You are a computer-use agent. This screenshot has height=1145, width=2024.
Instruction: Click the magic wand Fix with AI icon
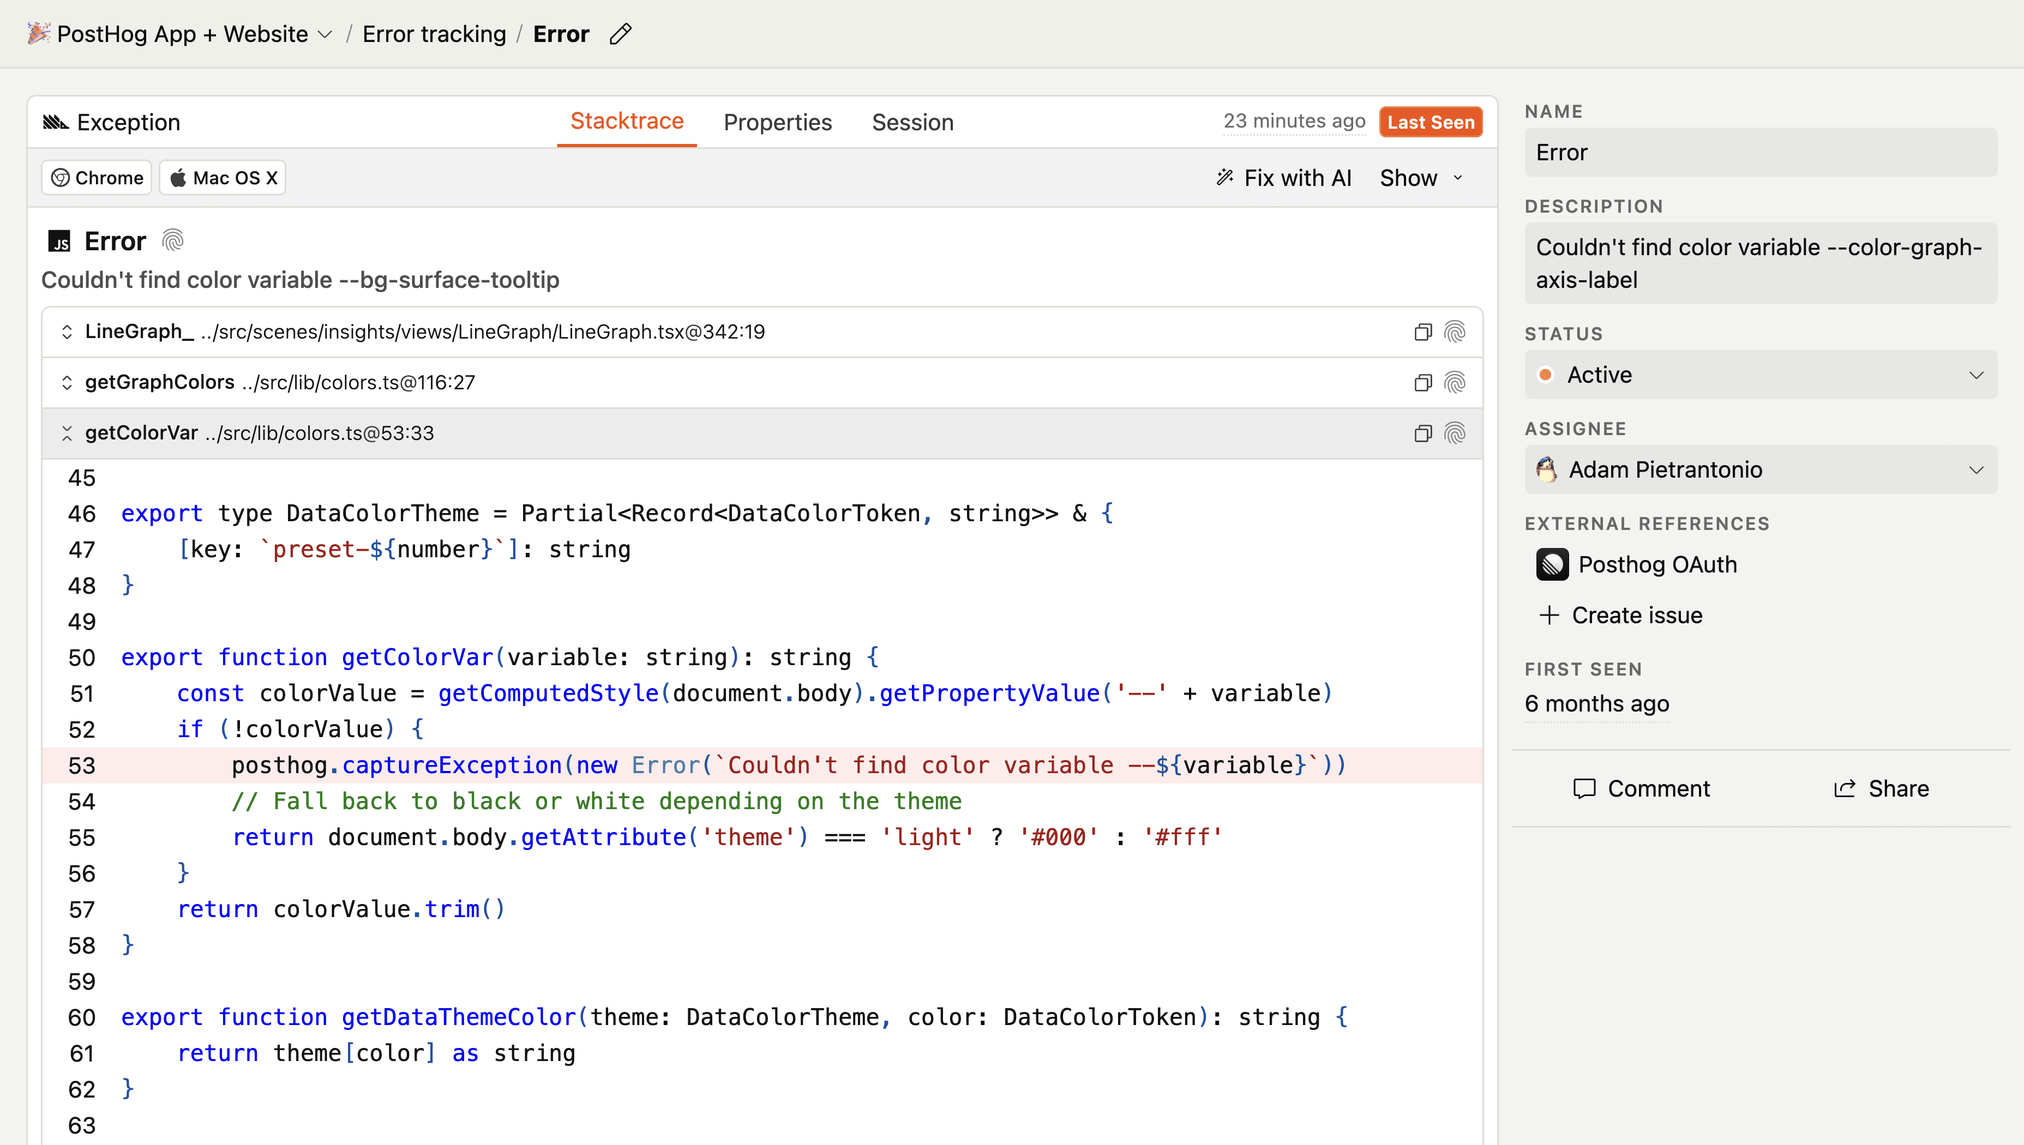pyautogui.click(x=1225, y=178)
